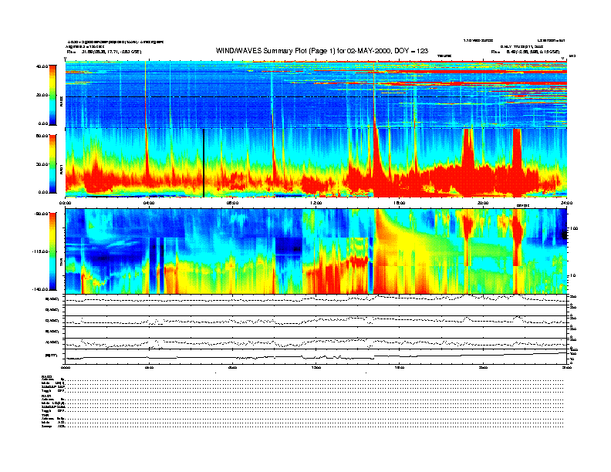611x472 pixels.
Task: Click the TNR axis label next to the color scale
Action: [x=61, y=264]
